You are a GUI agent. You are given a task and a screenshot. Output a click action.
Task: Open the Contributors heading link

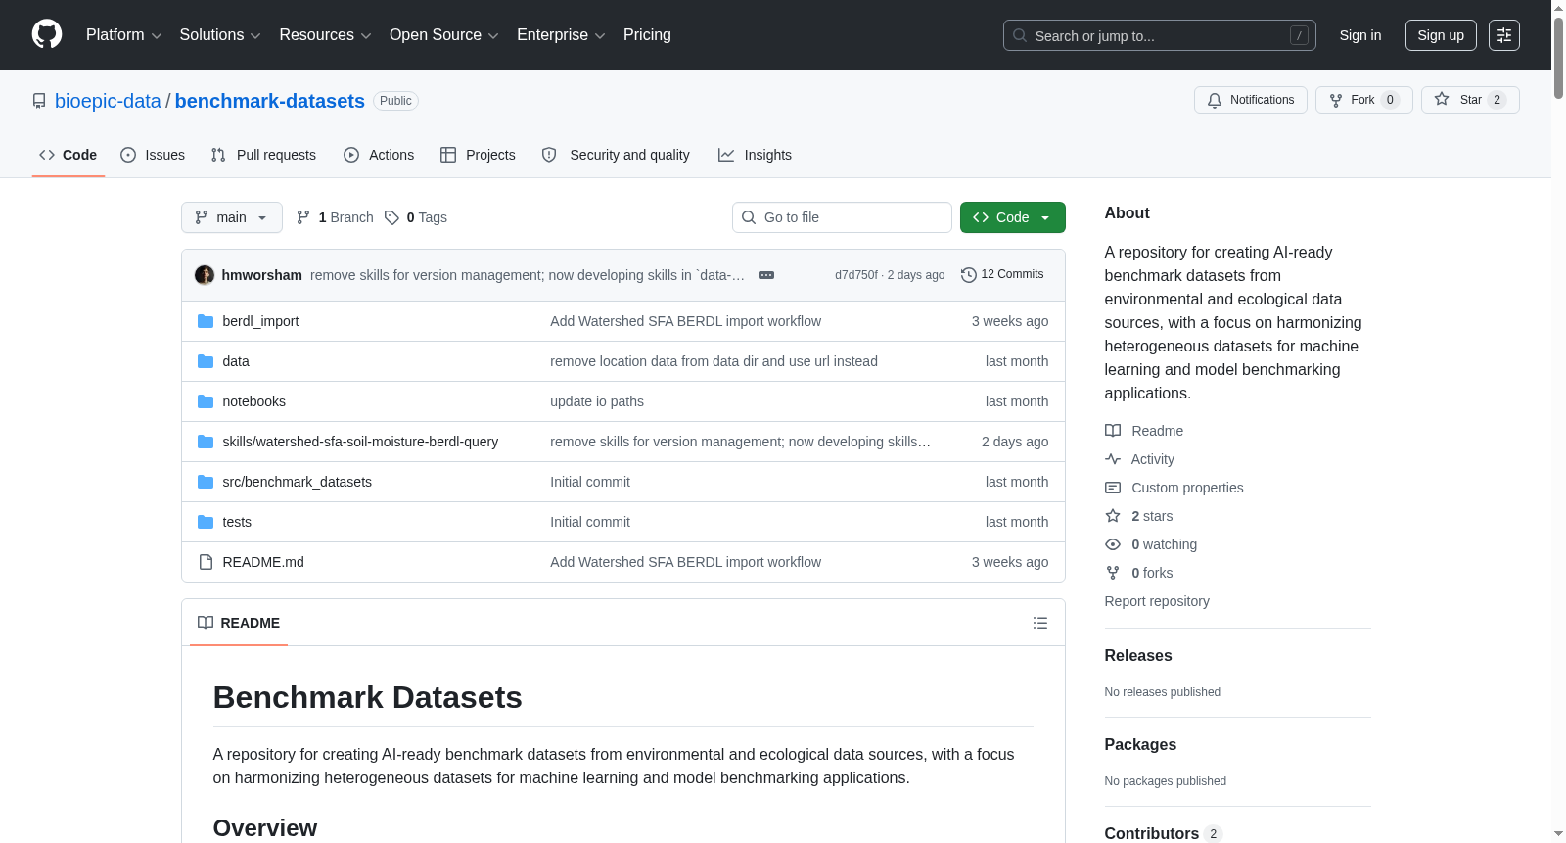coord(1163,833)
